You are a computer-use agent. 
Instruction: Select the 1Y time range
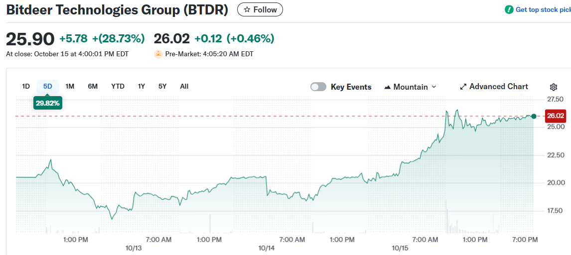pos(142,86)
